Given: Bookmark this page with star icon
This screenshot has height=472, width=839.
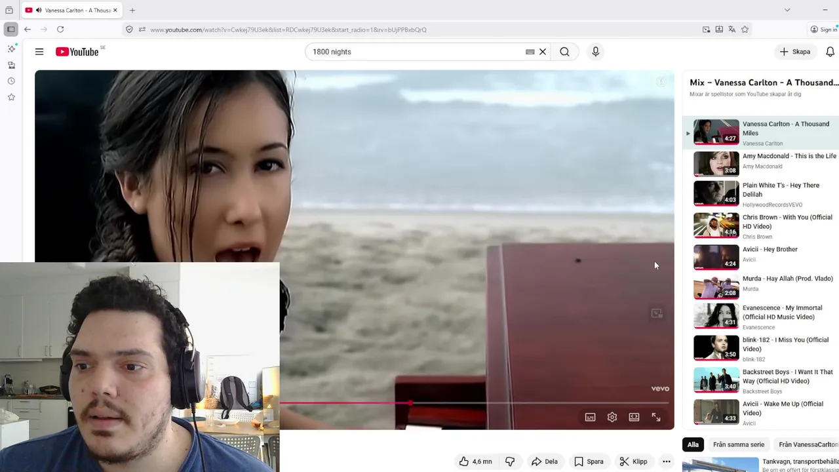Looking at the screenshot, I should coord(745,29).
